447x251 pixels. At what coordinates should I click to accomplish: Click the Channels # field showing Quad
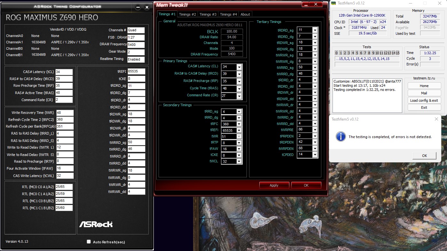(x=136, y=30)
